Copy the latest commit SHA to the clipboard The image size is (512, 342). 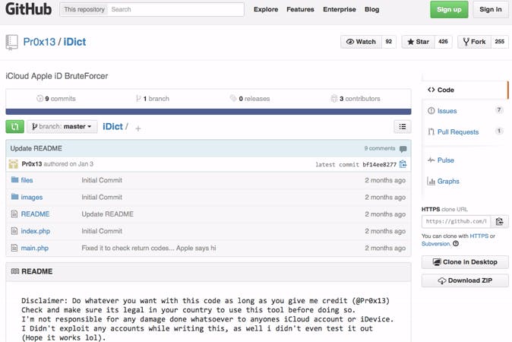[403, 164]
